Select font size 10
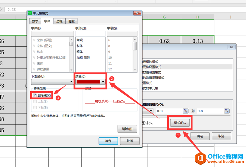The width and height of the screenshot is (246, 167). point(110,58)
